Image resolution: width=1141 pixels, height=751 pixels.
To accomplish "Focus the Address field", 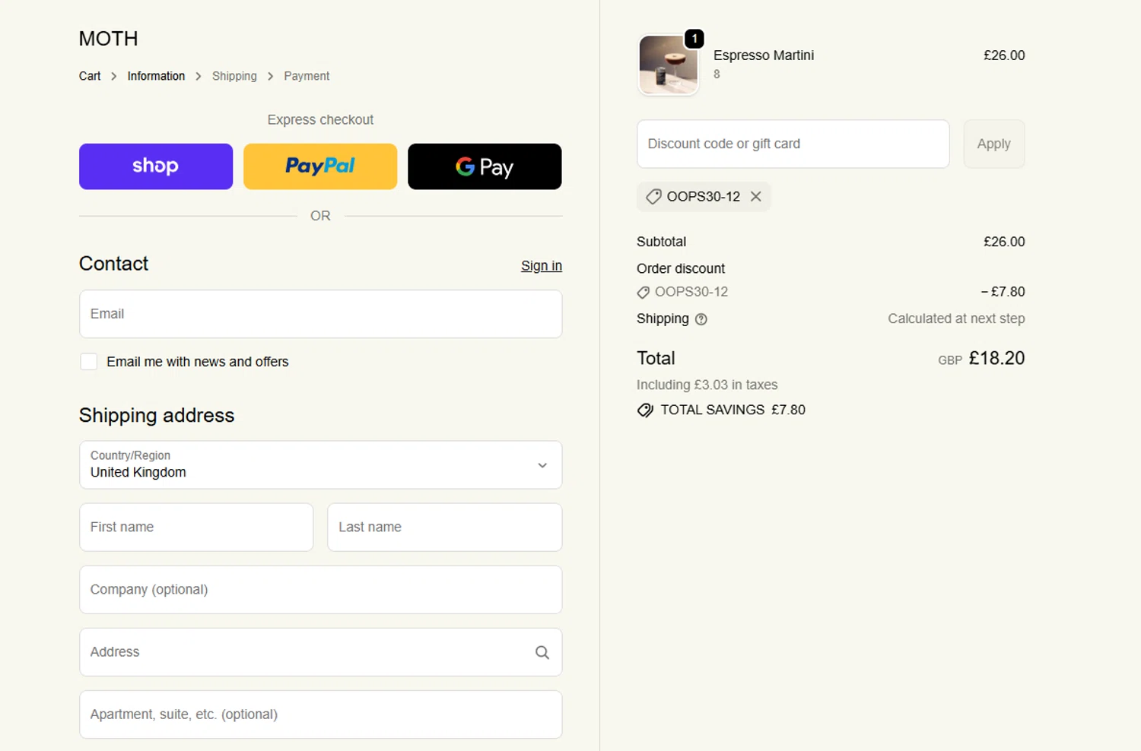I will (x=321, y=652).
